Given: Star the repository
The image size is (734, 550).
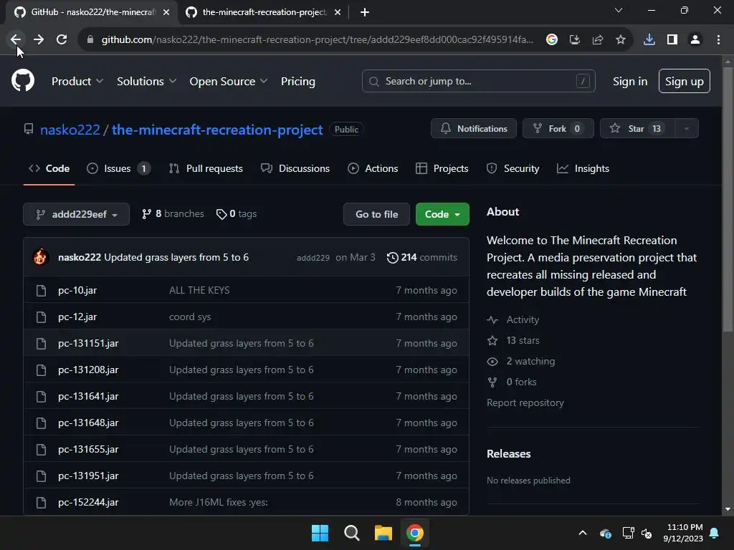Looking at the screenshot, I should click(637, 129).
